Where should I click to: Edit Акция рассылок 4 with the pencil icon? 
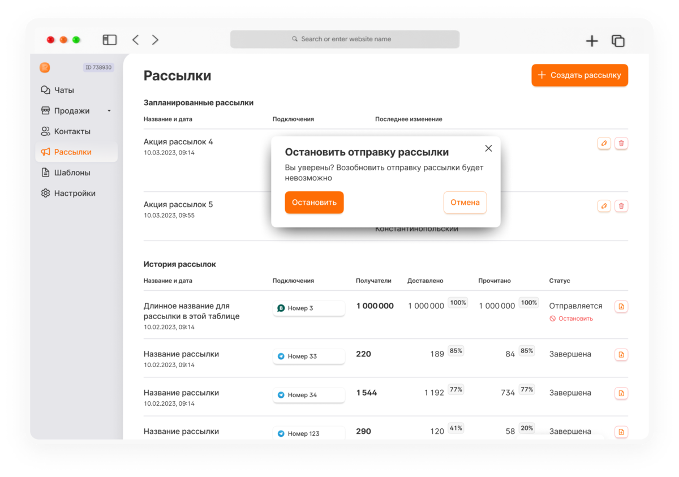tap(604, 143)
